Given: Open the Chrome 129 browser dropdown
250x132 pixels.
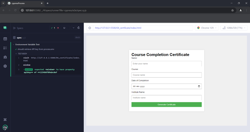Looking at the screenshot, I should [207, 28].
